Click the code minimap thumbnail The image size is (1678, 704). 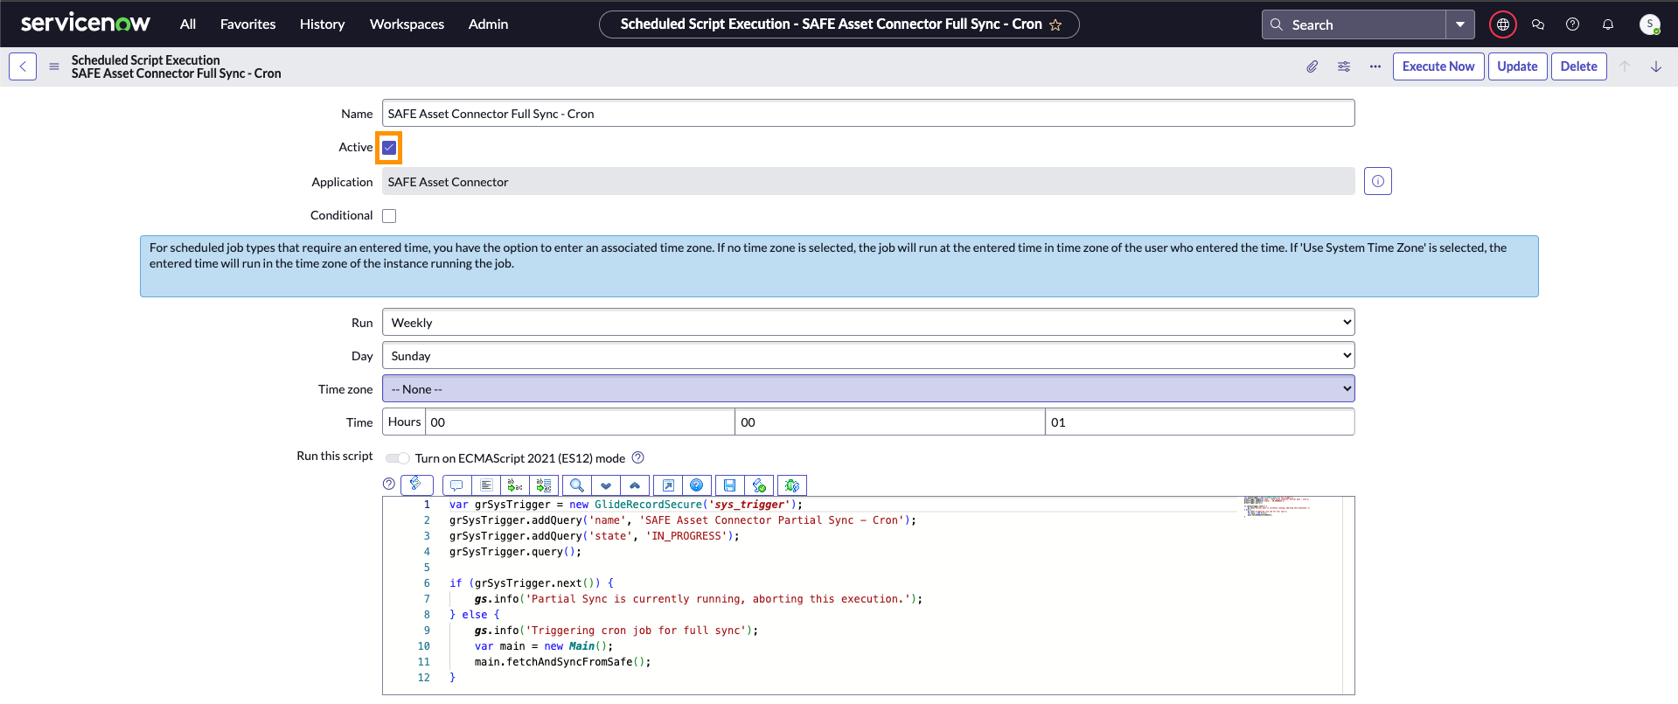pyautogui.click(x=1277, y=506)
